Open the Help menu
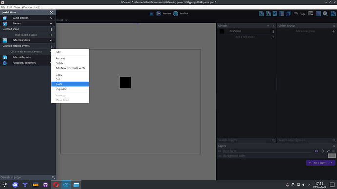The width and height of the screenshot is (337, 189). tap(37, 7)
